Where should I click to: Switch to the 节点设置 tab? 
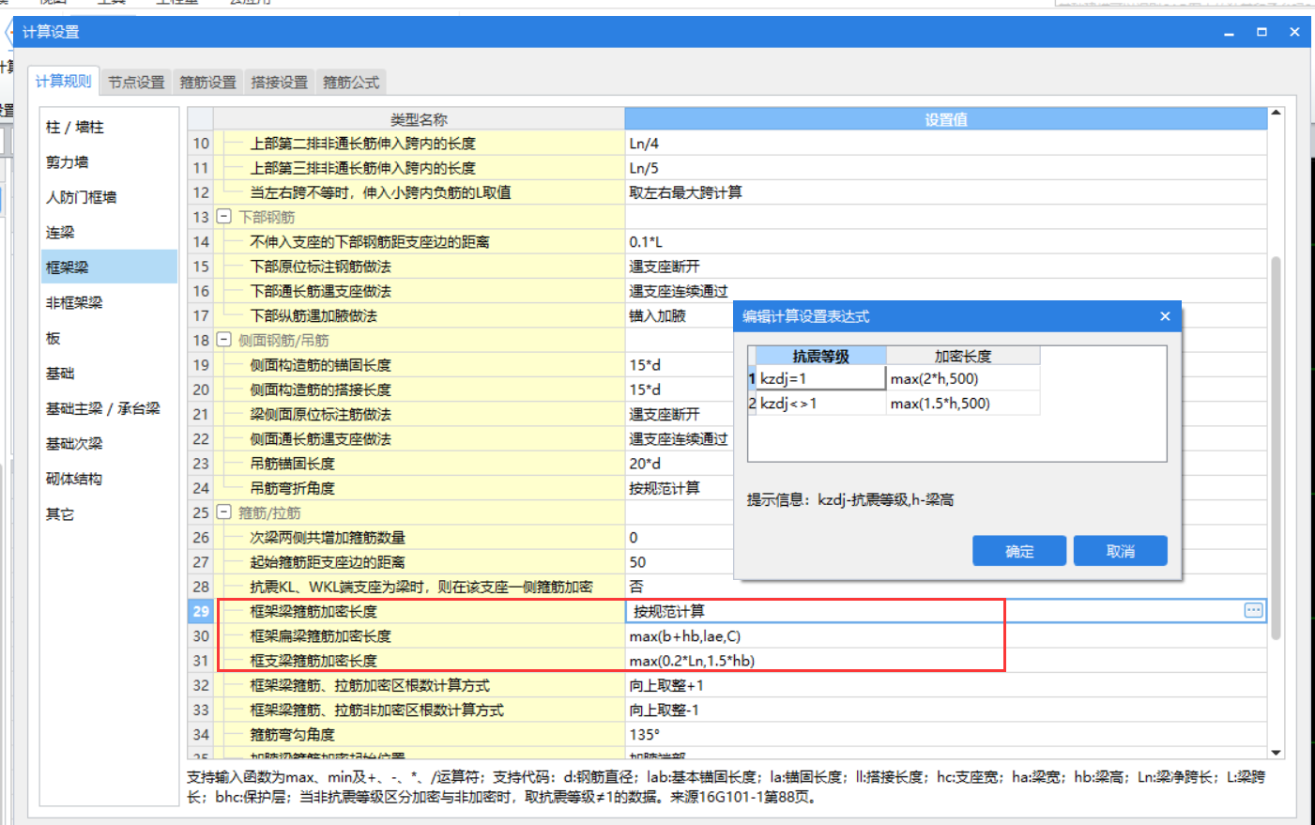136,83
